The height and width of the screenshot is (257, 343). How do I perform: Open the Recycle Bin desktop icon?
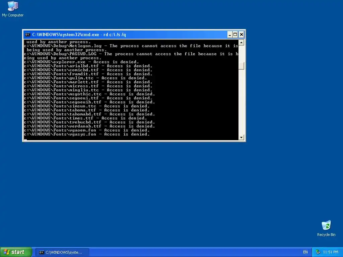coord(326,228)
